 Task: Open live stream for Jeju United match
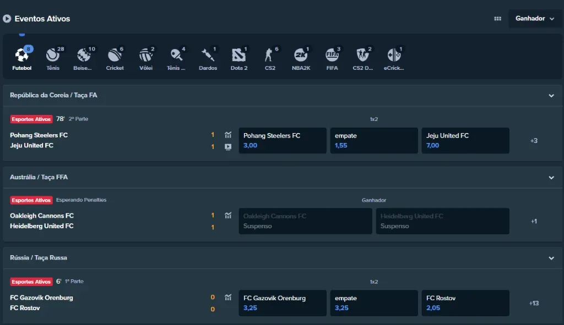coord(228,146)
